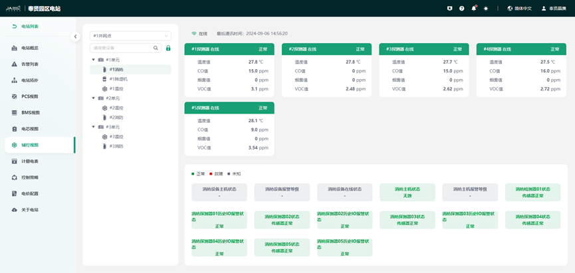This screenshot has height=273, width=575.
Task: Click the 关于电站 cloud icon
Action: click(x=15, y=210)
